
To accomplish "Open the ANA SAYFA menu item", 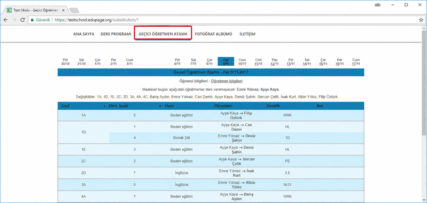I will coord(84,34).
